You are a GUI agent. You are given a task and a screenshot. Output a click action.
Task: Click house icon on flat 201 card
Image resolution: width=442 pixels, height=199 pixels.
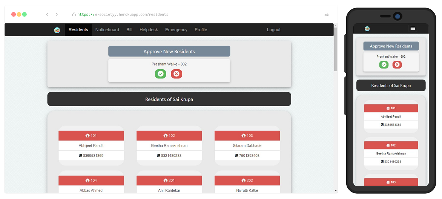[x=166, y=181]
